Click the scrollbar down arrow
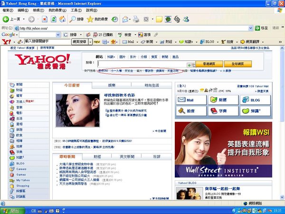Image resolution: width=285 pixels, height=214 pixels. 282,197
